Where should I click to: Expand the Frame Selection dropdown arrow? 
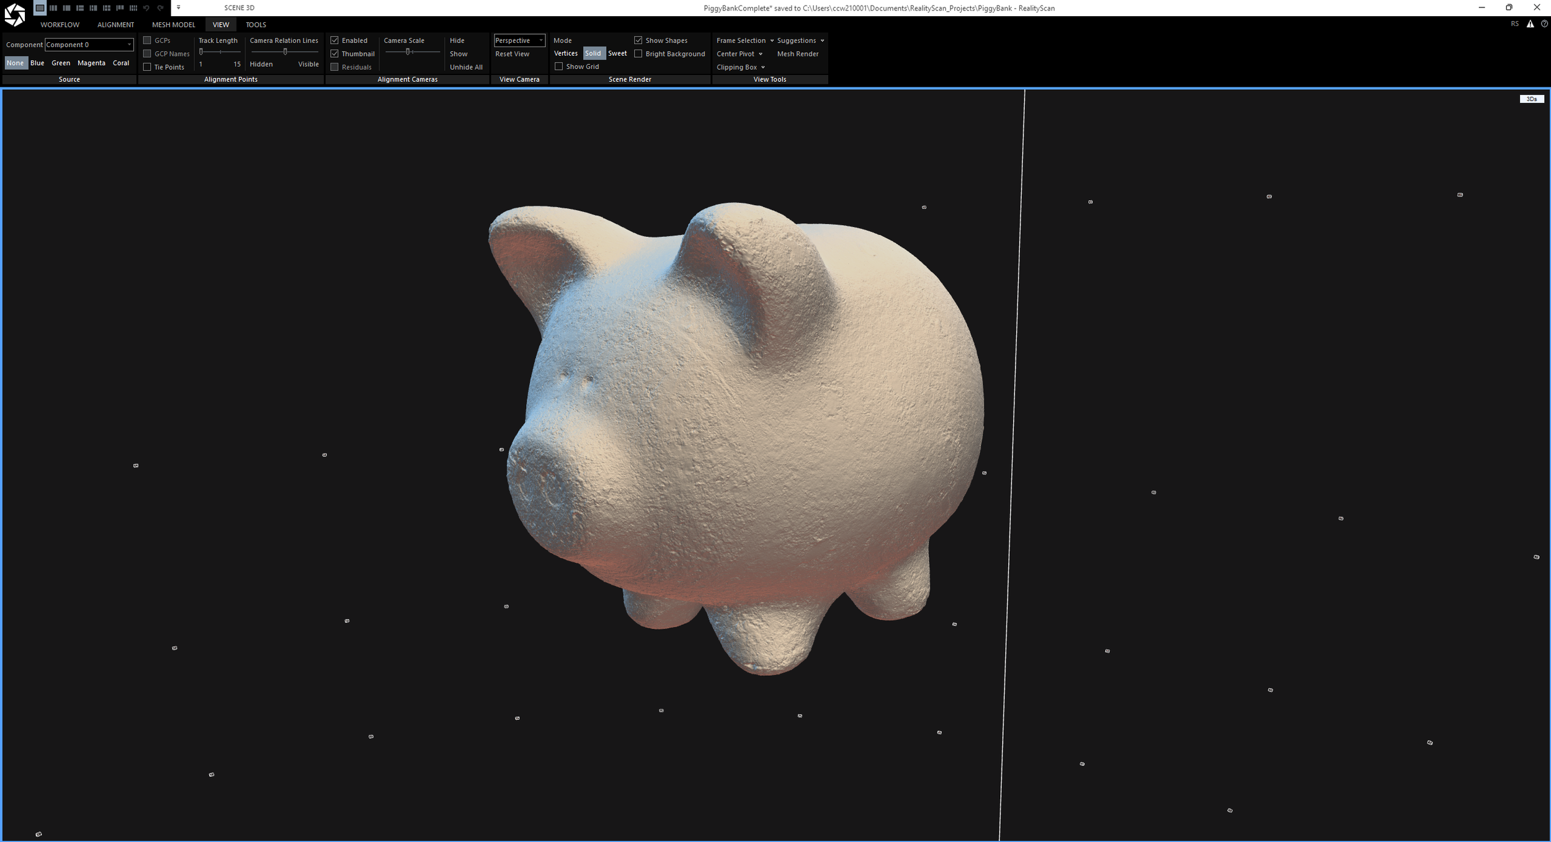tap(772, 40)
